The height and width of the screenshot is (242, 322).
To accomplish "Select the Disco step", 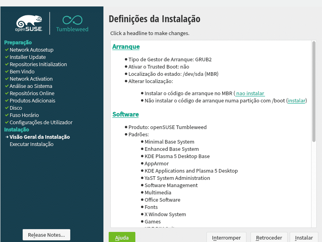I will [x=16, y=108].
